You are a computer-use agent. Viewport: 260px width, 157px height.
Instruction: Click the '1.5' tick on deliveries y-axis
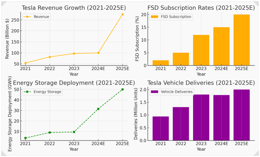pyautogui.click(x=143, y=103)
